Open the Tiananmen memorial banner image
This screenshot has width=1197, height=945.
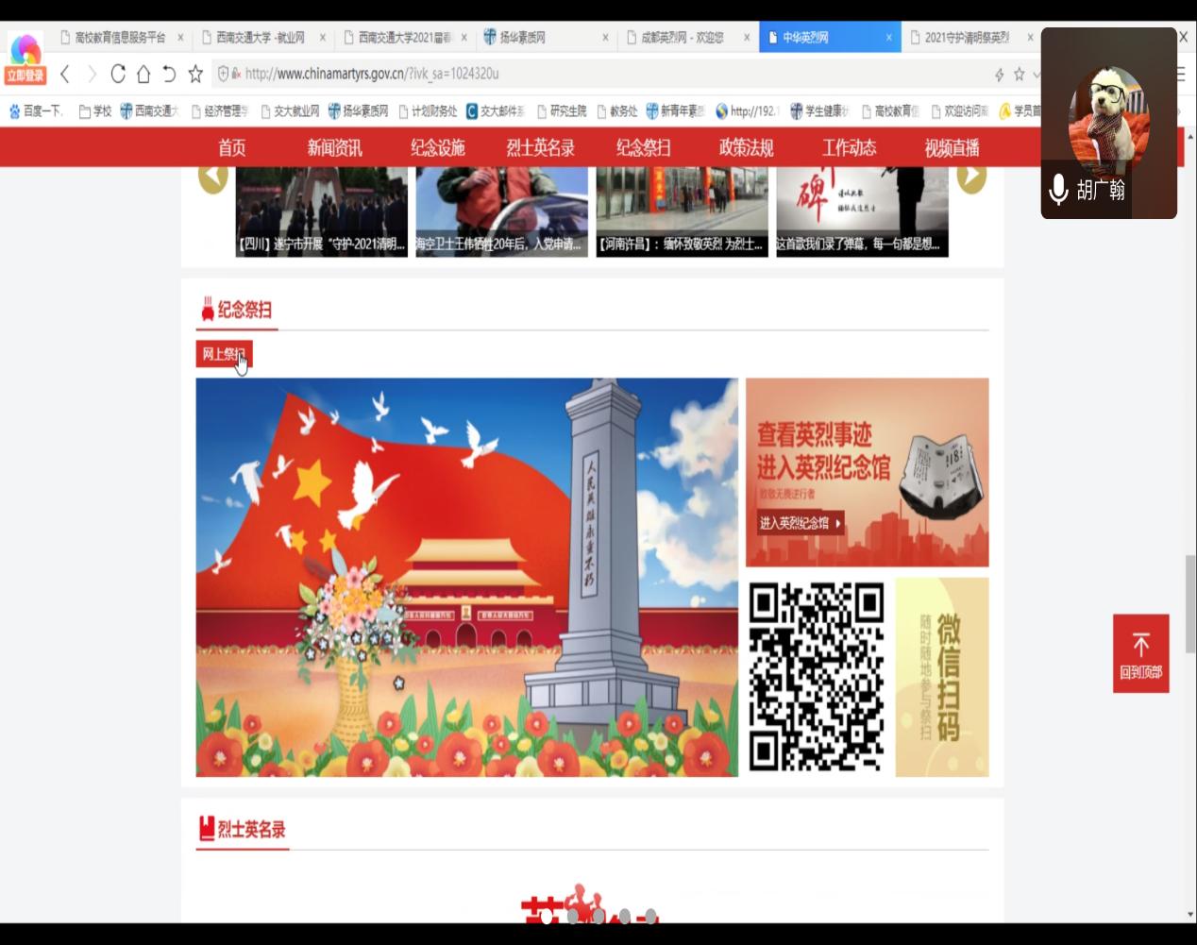pyautogui.click(x=466, y=577)
